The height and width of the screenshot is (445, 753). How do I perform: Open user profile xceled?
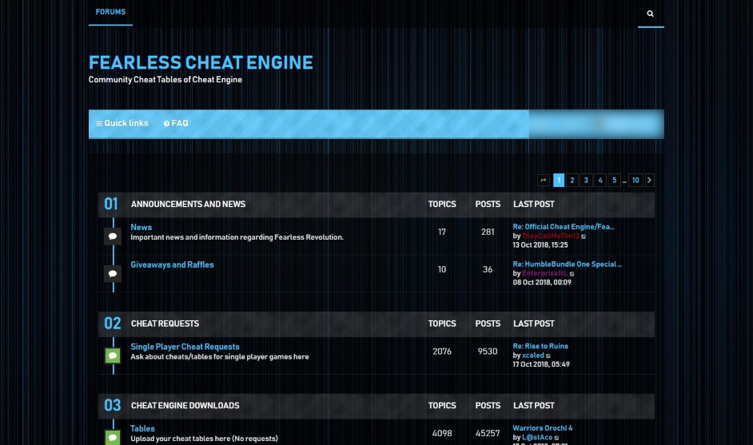click(x=533, y=356)
